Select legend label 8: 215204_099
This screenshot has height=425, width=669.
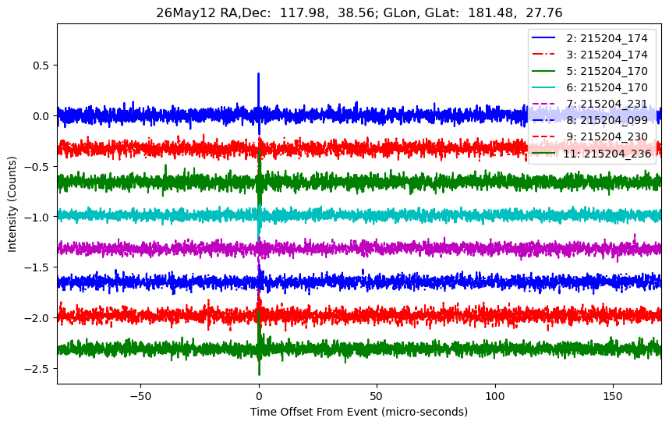[607, 120]
